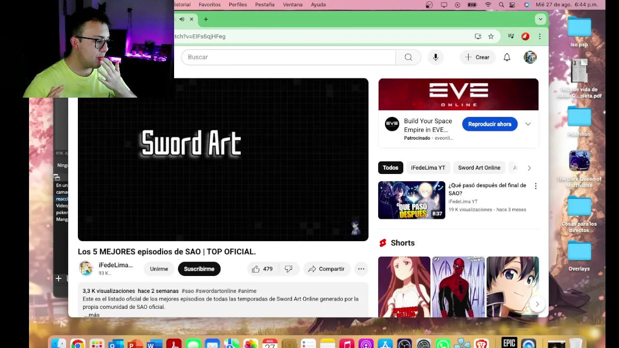Expand video description with '...más'
The height and width of the screenshot is (348, 619).
pos(92,315)
